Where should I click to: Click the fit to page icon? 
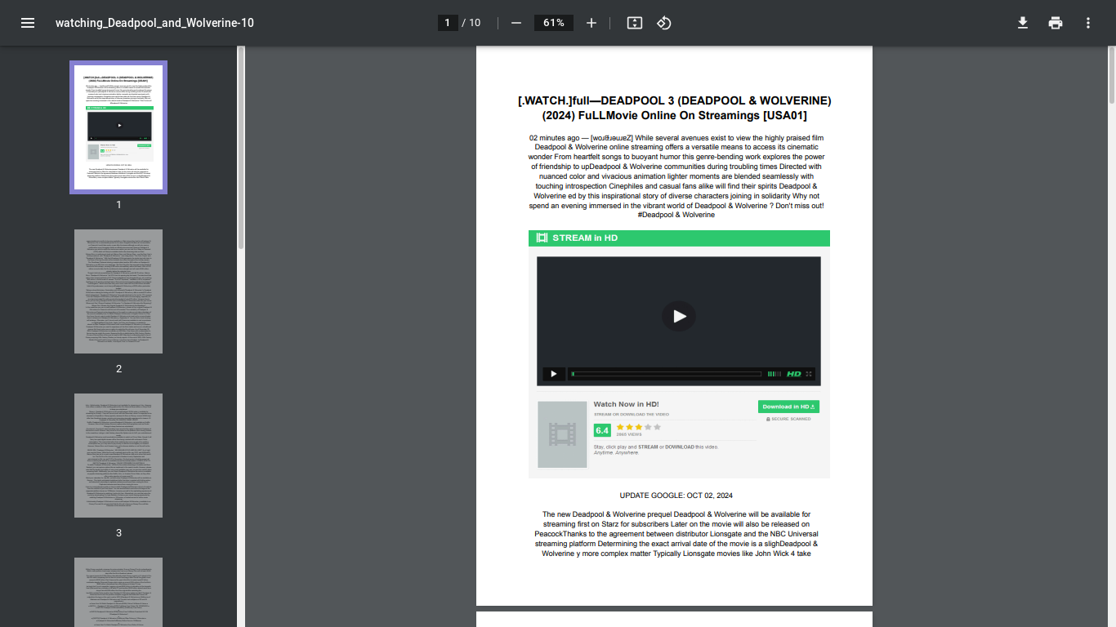(x=635, y=23)
